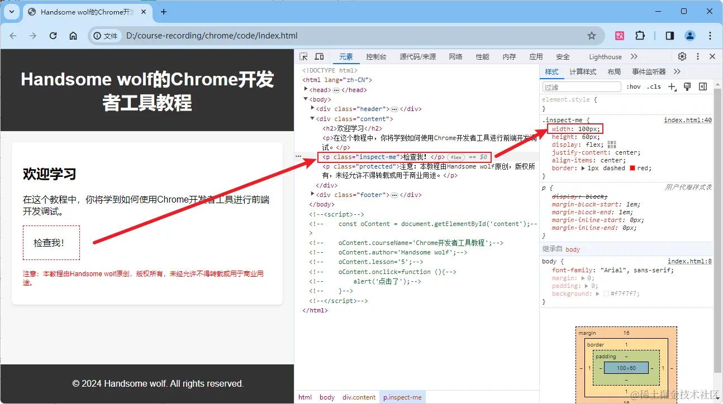Switch to the 控制台 tab
Screen dimensions: 723x404
pyautogui.click(x=376, y=57)
